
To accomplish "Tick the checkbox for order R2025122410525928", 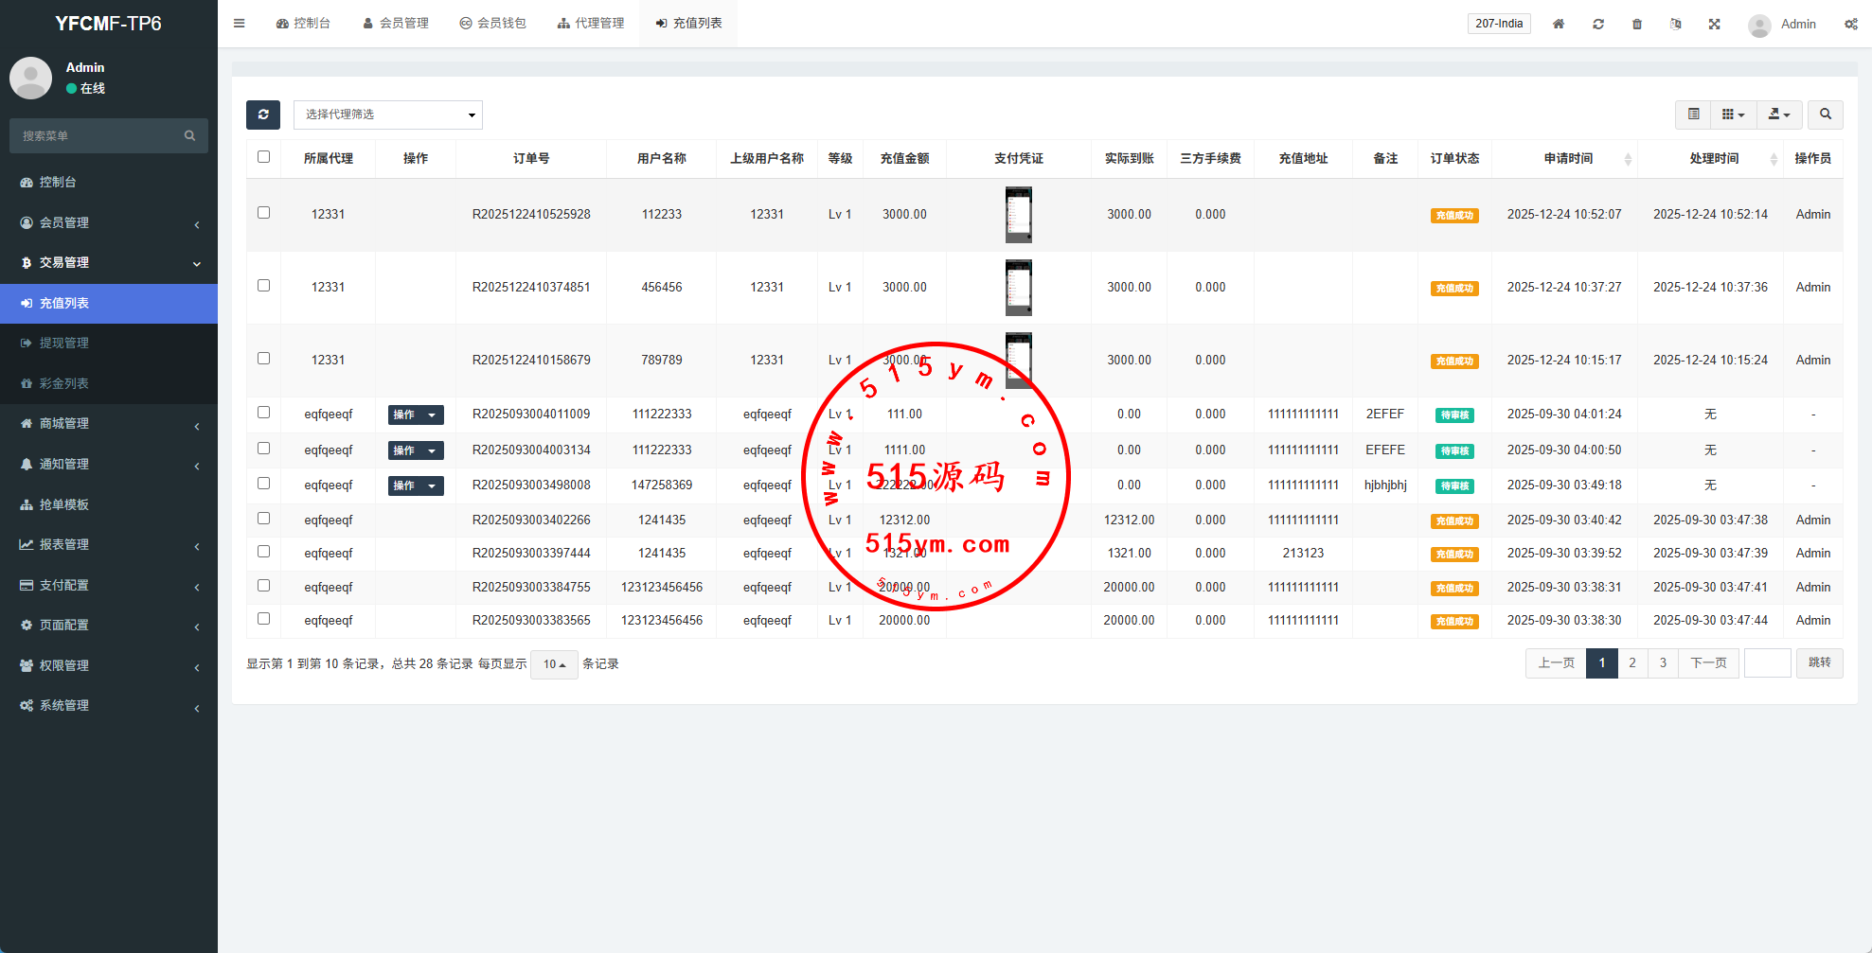I will pyautogui.click(x=264, y=213).
